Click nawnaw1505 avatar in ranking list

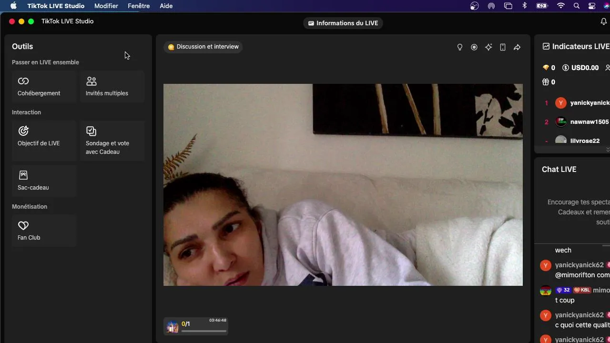(561, 122)
